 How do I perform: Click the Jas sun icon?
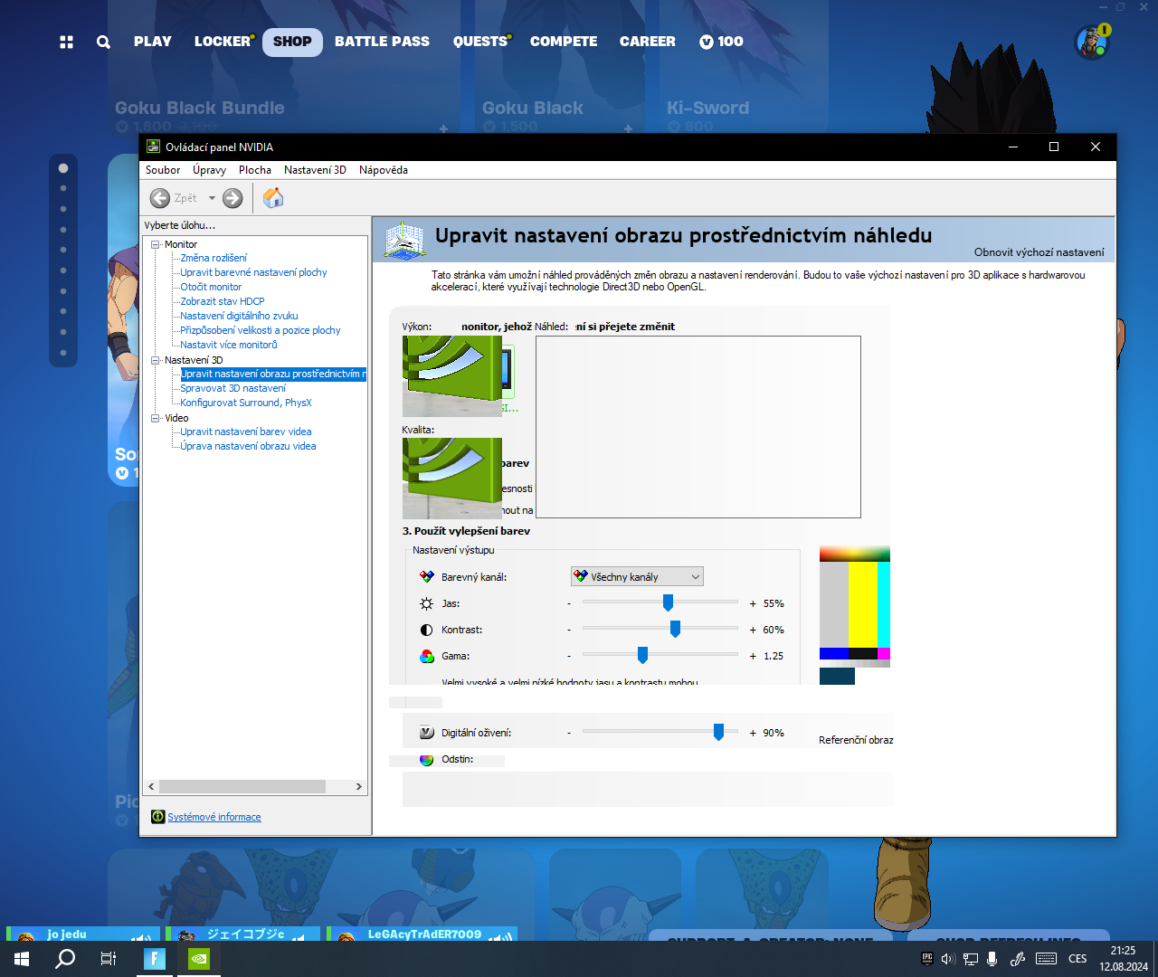pyautogui.click(x=427, y=603)
